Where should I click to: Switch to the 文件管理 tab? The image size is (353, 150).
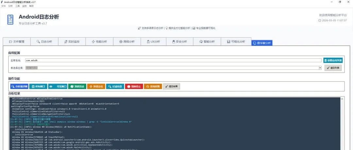tap(17, 41)
